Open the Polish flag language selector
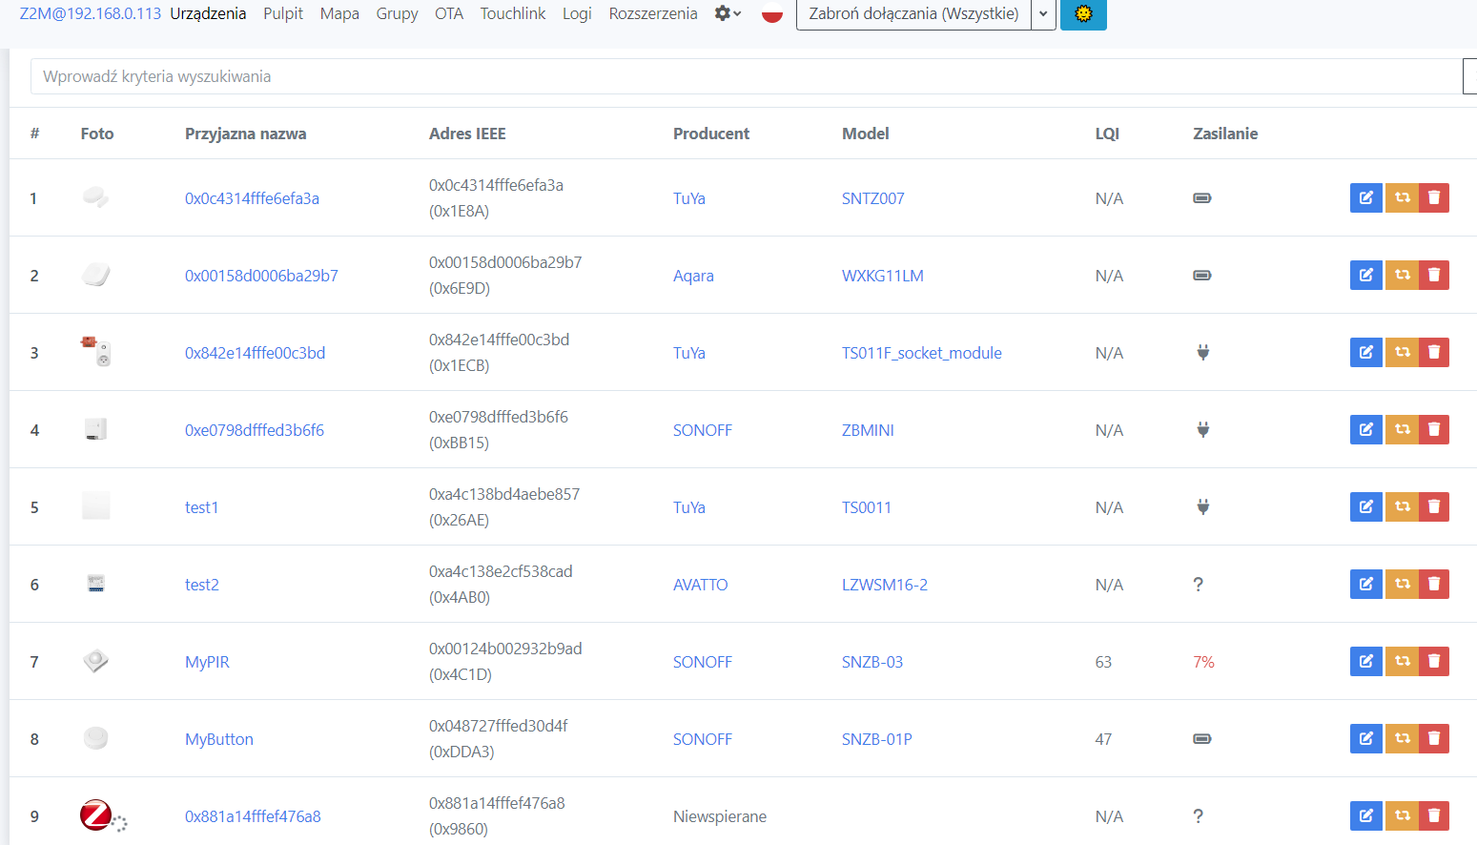The image size is (1477, 845). [772, 14]
